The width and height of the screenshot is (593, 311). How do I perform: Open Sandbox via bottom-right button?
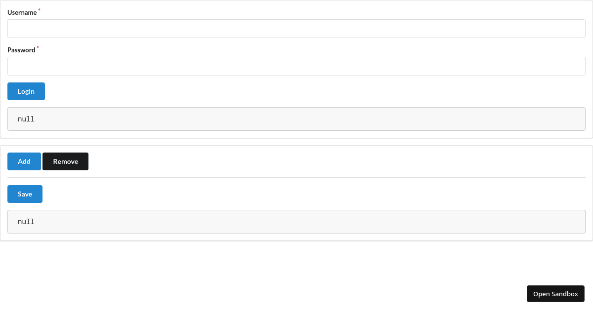pos(555,294)
